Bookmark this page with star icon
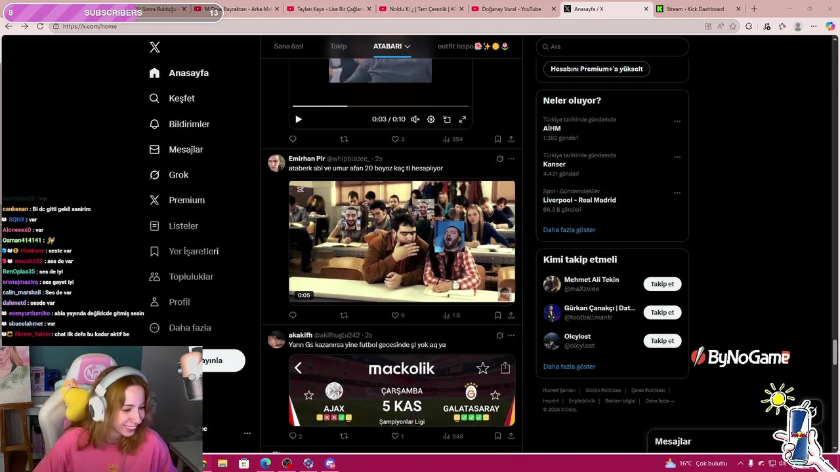Viewport: 840px width, 472px height. (732, 26)
